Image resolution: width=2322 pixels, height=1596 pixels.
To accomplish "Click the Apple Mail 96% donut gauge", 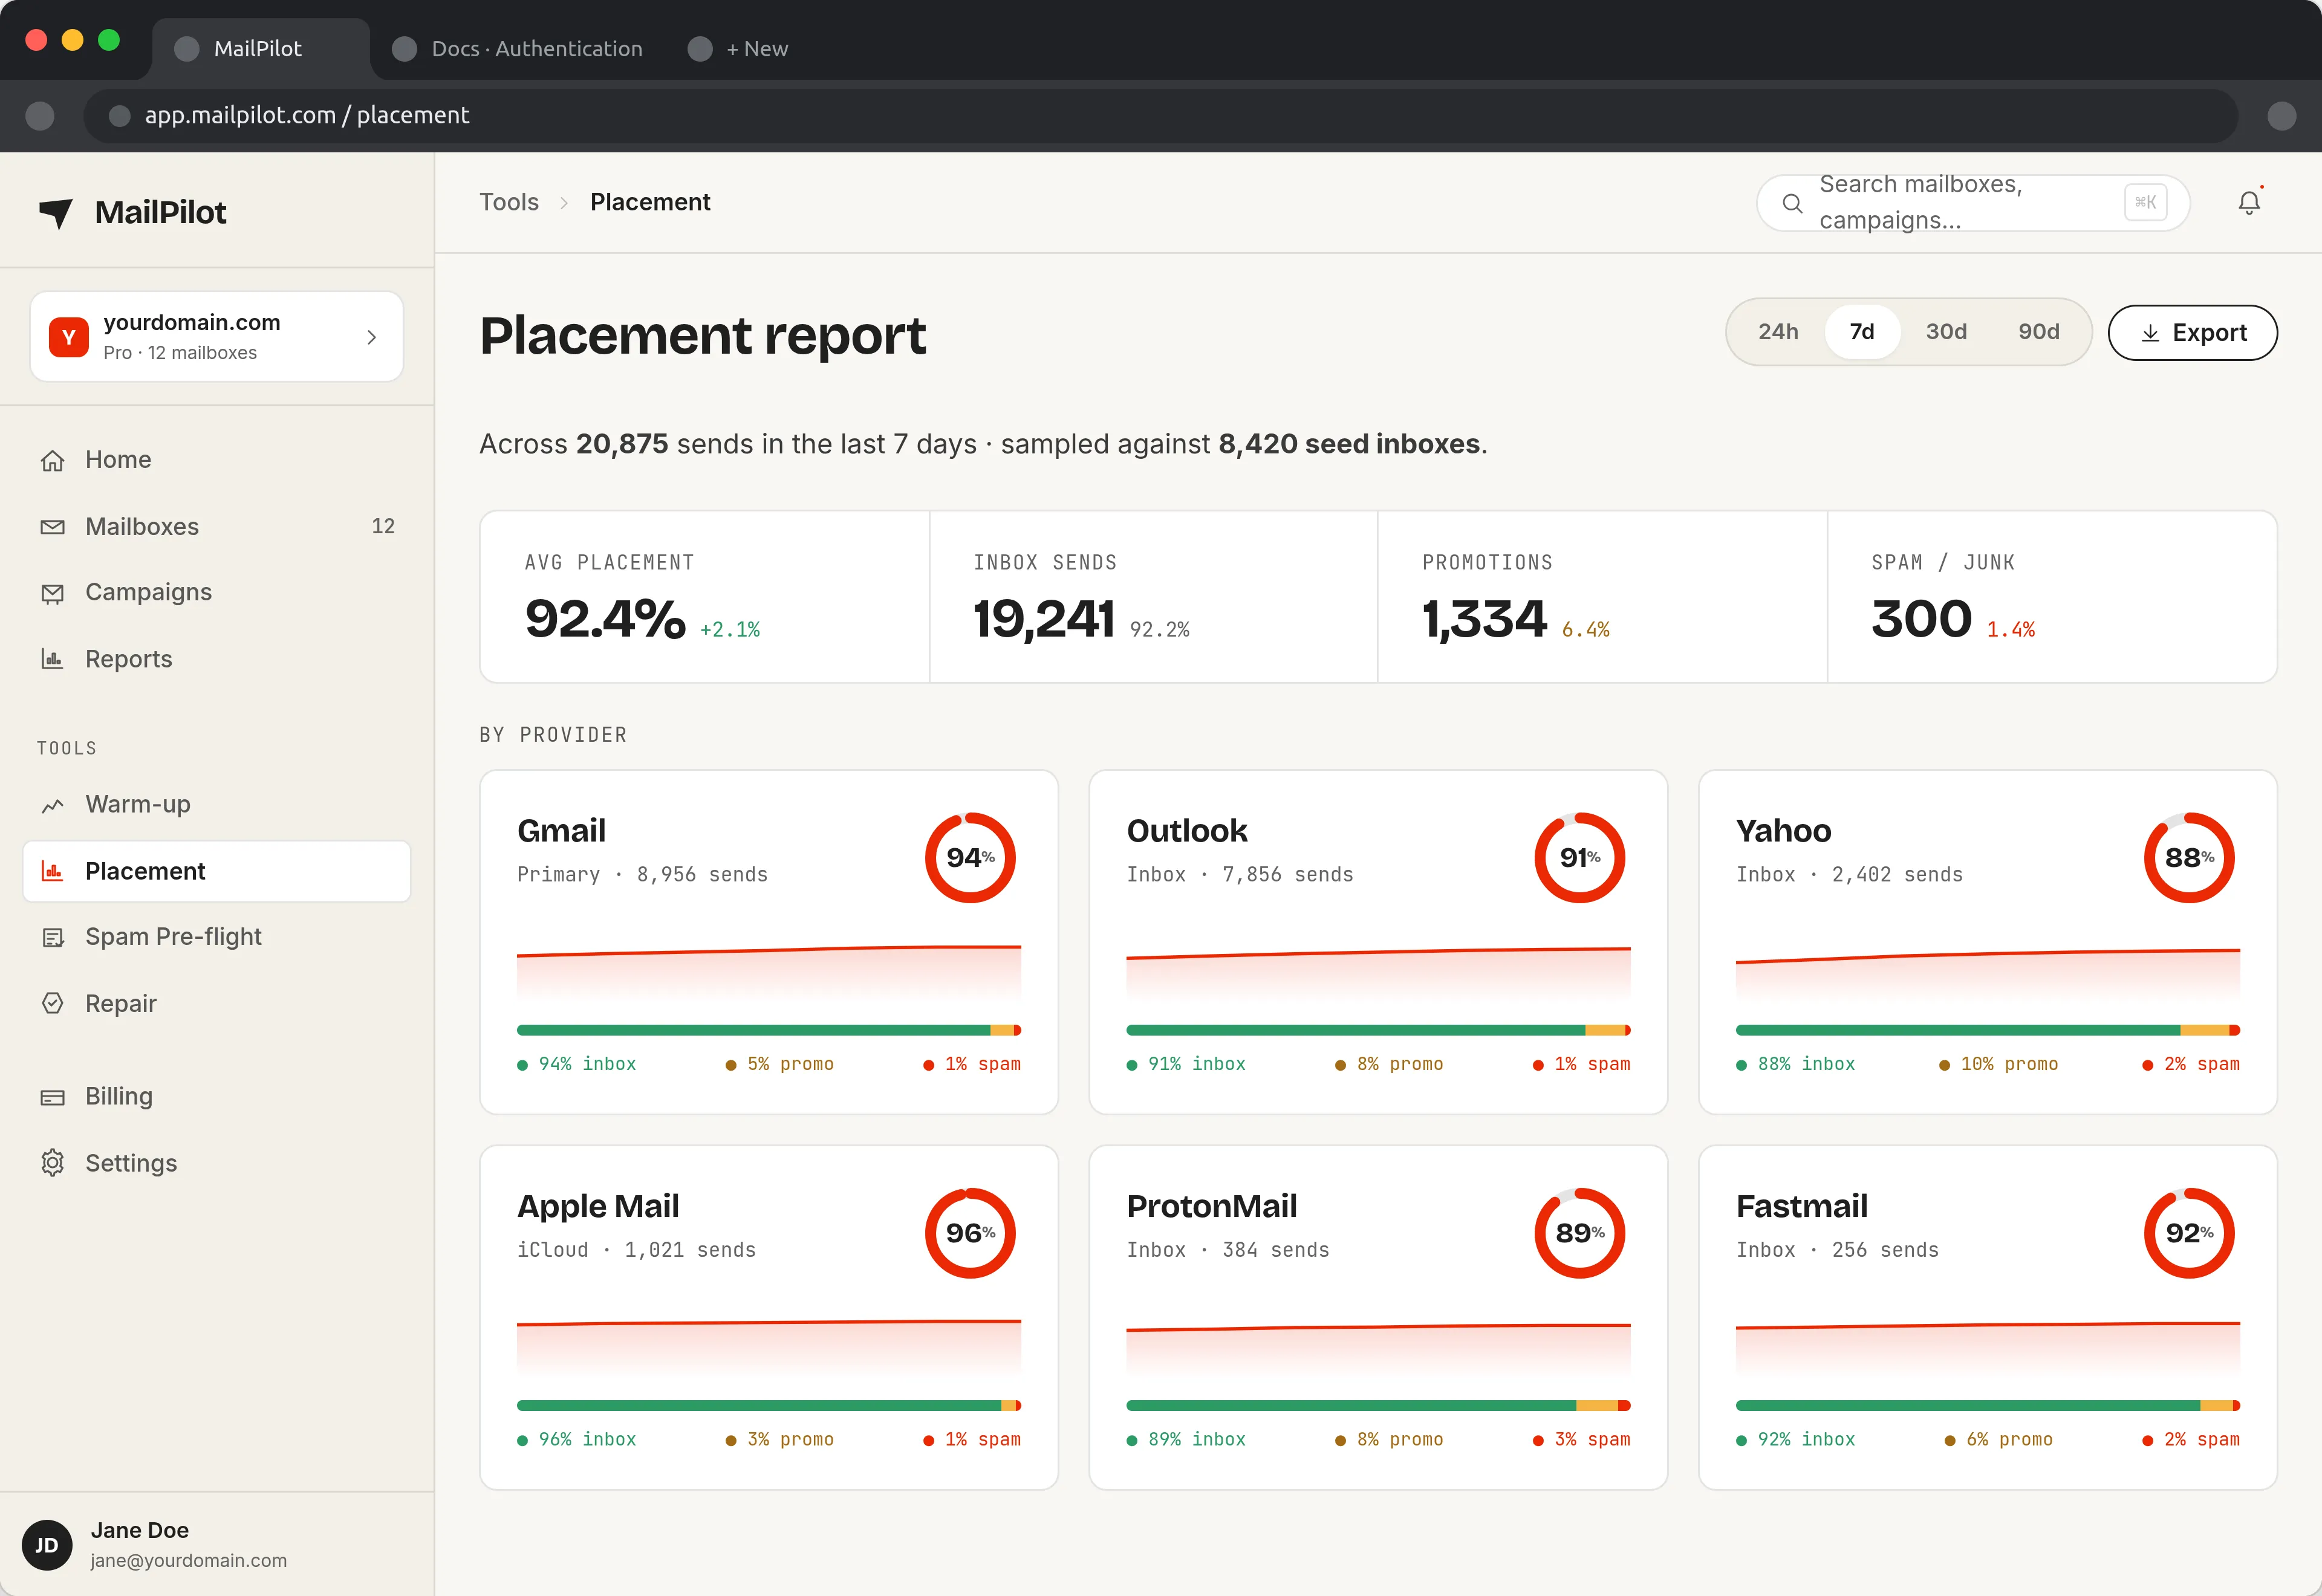I will point(970,1233).
